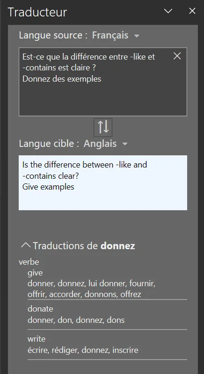The width and height of the screenshot is (204, 374).
Task: Open the Anglais target language dropdown
Action: [106, 144]
